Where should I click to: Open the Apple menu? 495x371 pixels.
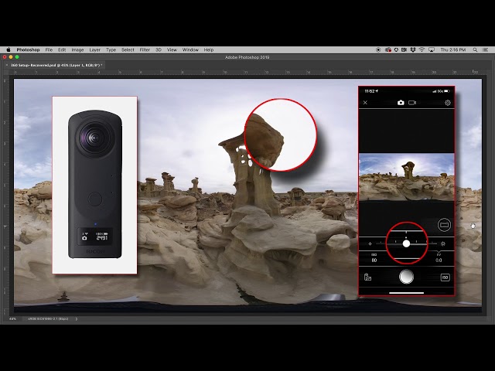9,49
